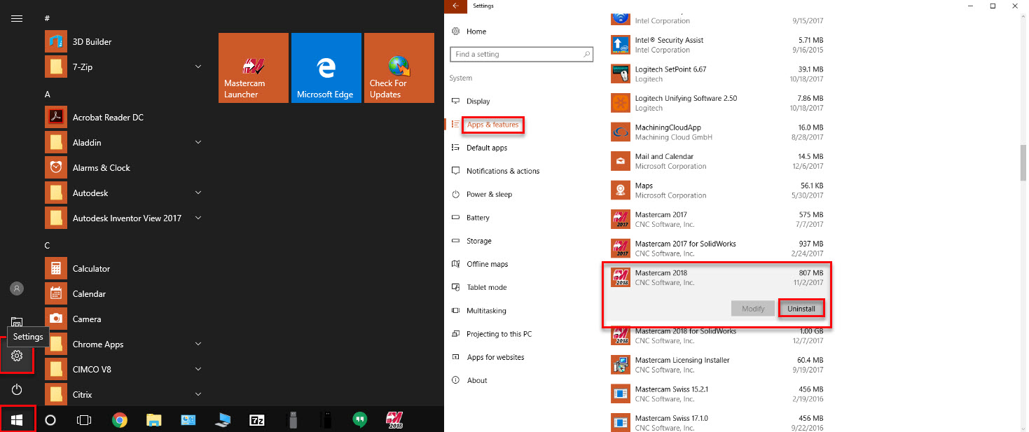Select MachiningCloudApp entry
Viewport: 1029px width, 432px height.
[x=717, y=132]
